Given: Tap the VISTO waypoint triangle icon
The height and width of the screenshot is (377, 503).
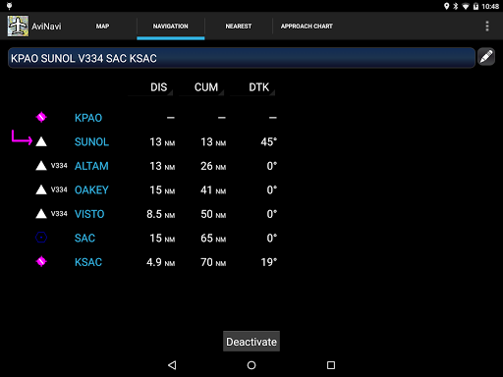Looking at the screenshot, I should click(x=41, y=214).
